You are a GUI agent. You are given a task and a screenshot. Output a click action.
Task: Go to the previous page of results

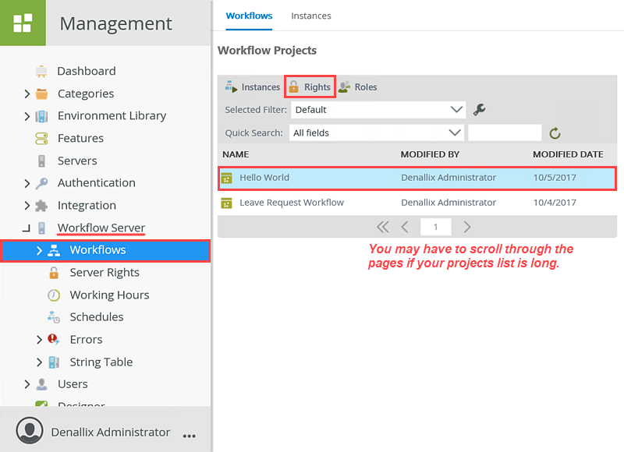(405, 227)
